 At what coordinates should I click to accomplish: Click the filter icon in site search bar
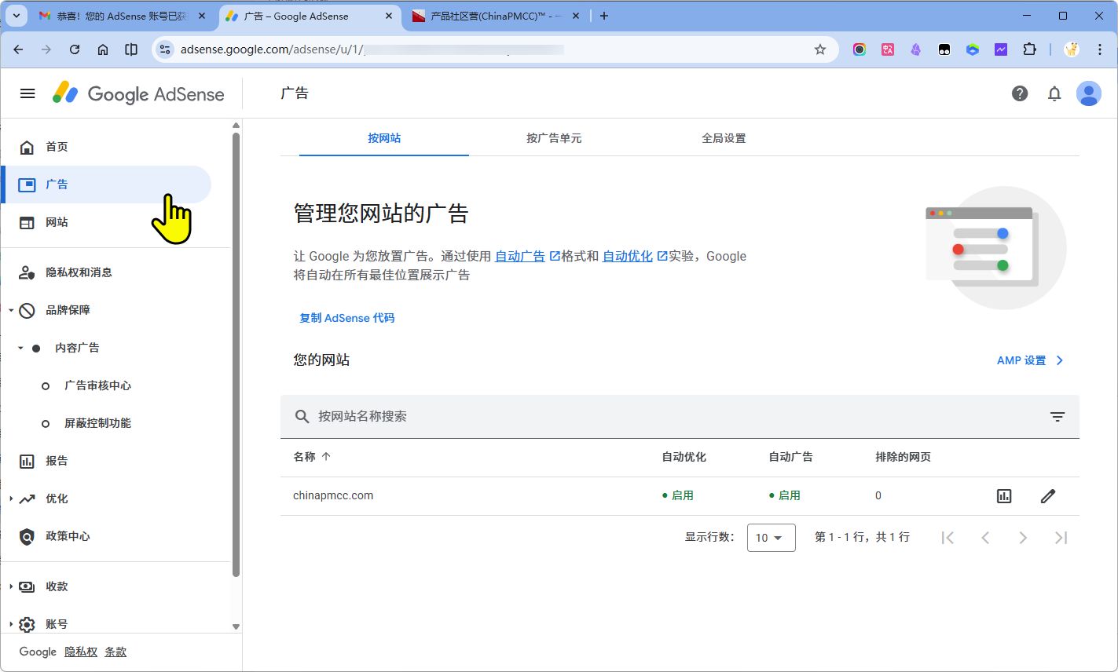point(1057,417)
